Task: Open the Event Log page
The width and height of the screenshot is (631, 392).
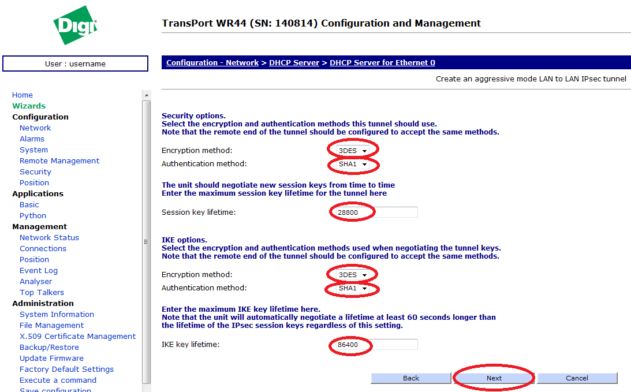Action: click(x=39, y=271)
